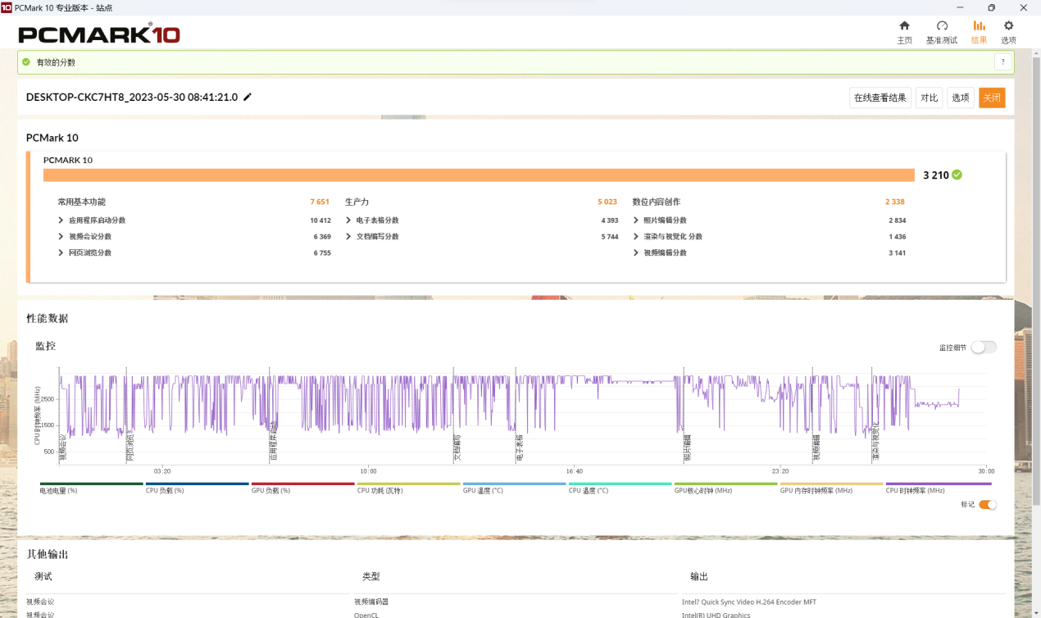Open the Benchmarks (基准测试) gauge icon
Viewport: 1041px width, 618px height.
point(942,26)
